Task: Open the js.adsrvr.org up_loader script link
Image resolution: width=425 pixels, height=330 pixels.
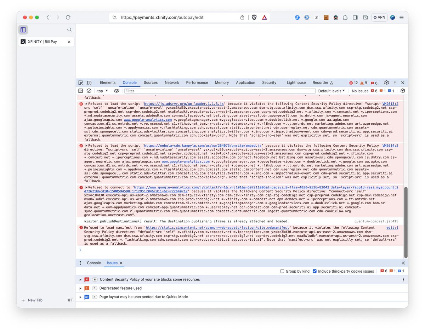Action: click(184, 104)
